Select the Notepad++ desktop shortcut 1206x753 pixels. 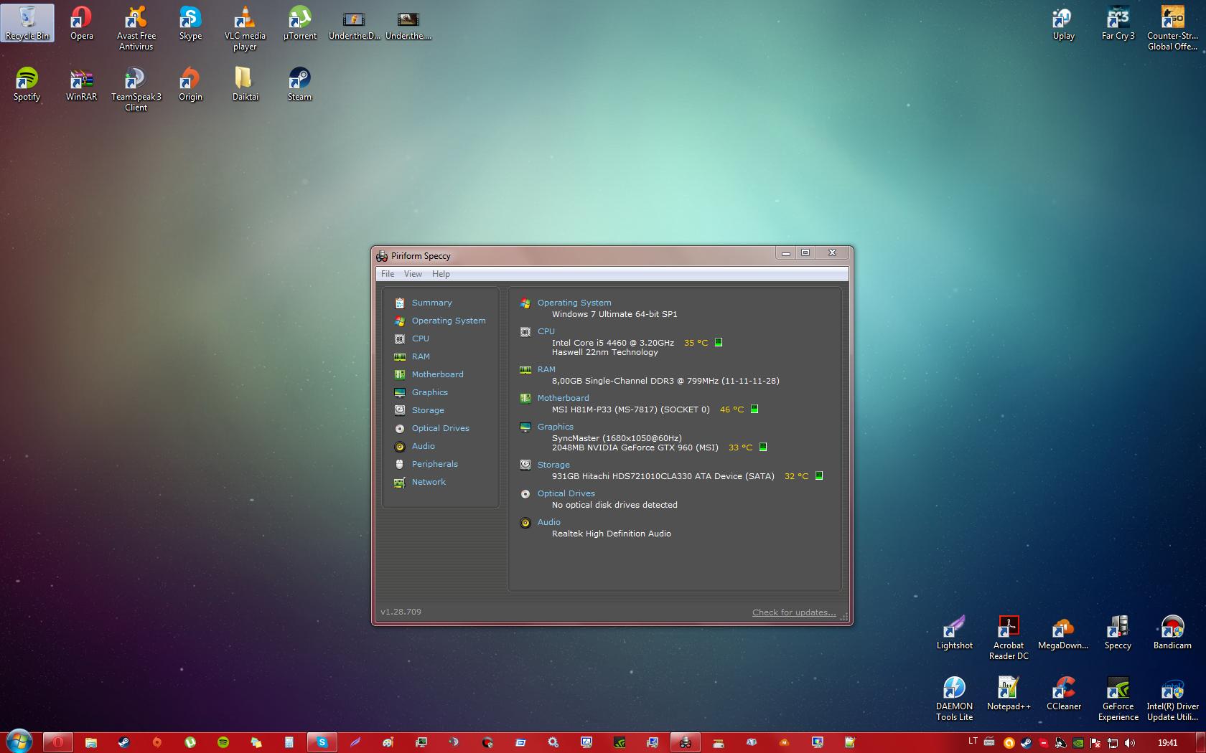(x=1009, y=693)
